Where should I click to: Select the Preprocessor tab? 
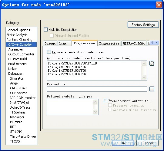[x=85, y=43]
